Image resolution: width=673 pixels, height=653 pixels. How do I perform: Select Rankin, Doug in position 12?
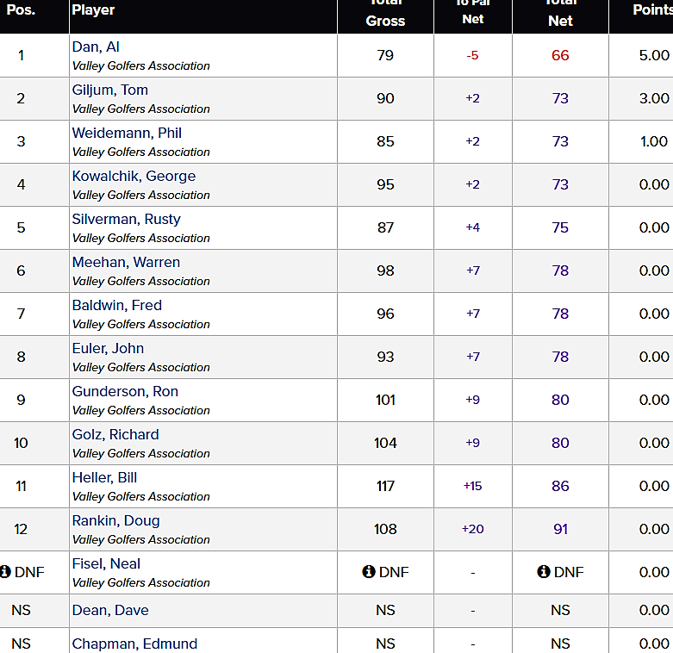(x=115, y=521)
